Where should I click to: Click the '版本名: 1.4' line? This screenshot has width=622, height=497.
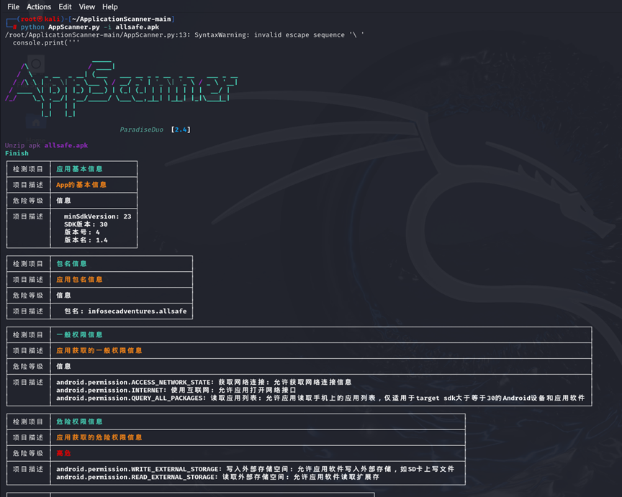point(86,240)
